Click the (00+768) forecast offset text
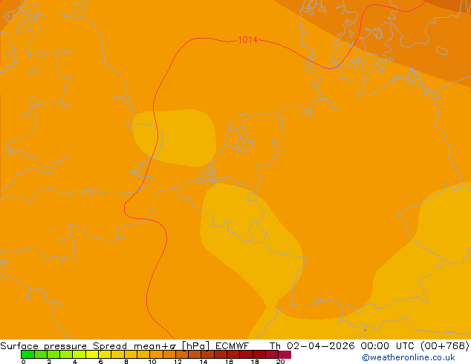This screenshot has width=471, height=364. tap(444, 346)
